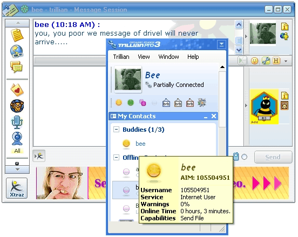Viewport: 298px width, 237px height.
Task: Click the Xtraz button
Action: pos(17,188)
